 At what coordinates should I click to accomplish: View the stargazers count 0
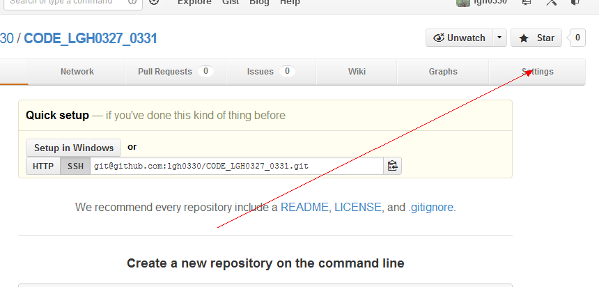577,38
